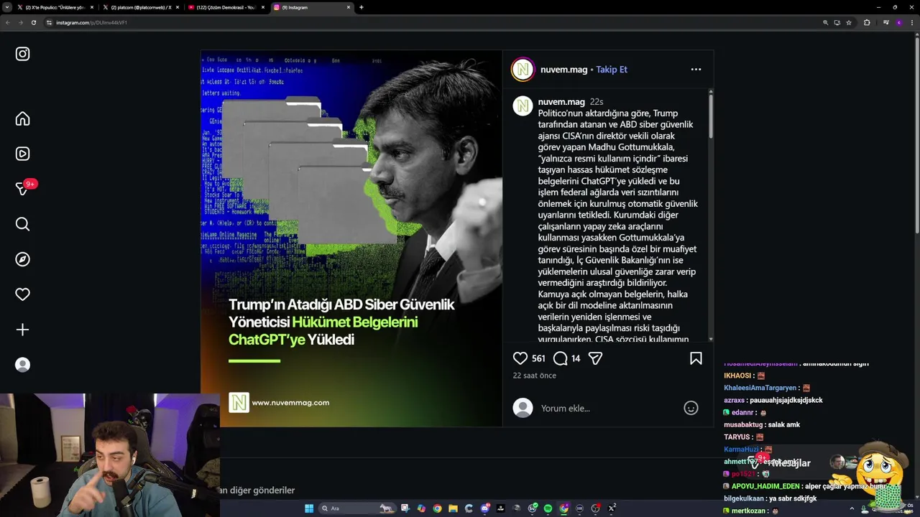
Task: Open the Explore compass icon
Action: point(22,259)
